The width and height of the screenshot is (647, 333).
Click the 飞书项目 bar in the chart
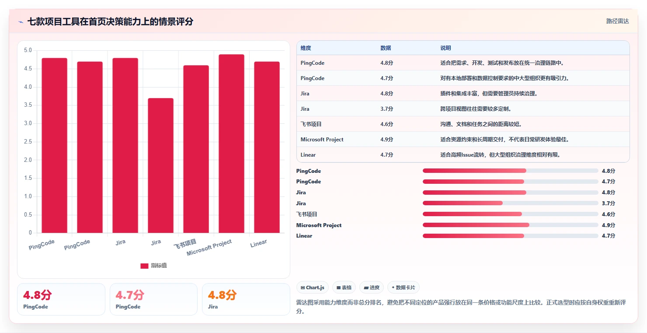point(196,149)
